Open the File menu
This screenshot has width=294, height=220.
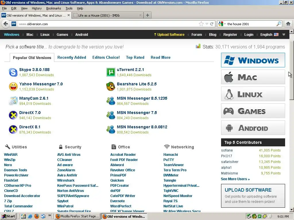point(4,8)
